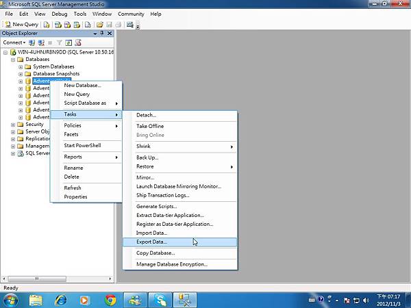Click Analysis Services MDX Query icon

coord(58,25)
